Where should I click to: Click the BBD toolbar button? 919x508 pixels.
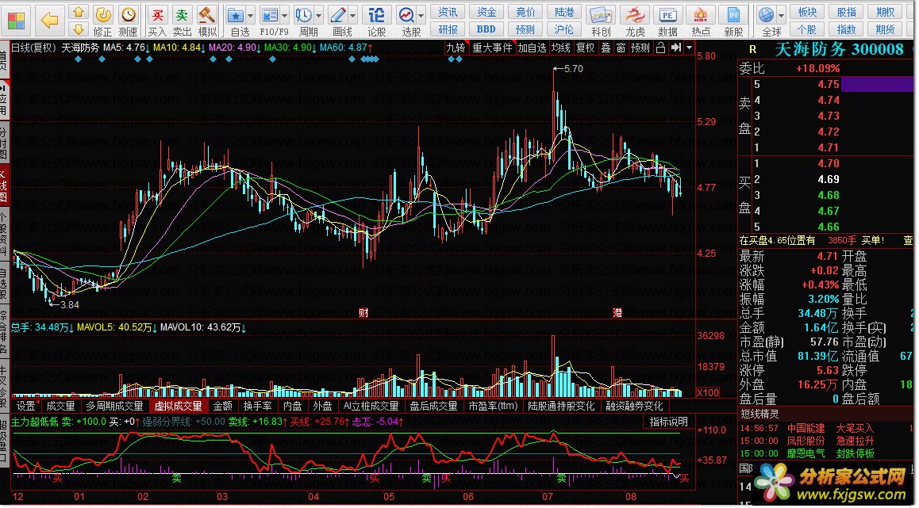point(486,29)
